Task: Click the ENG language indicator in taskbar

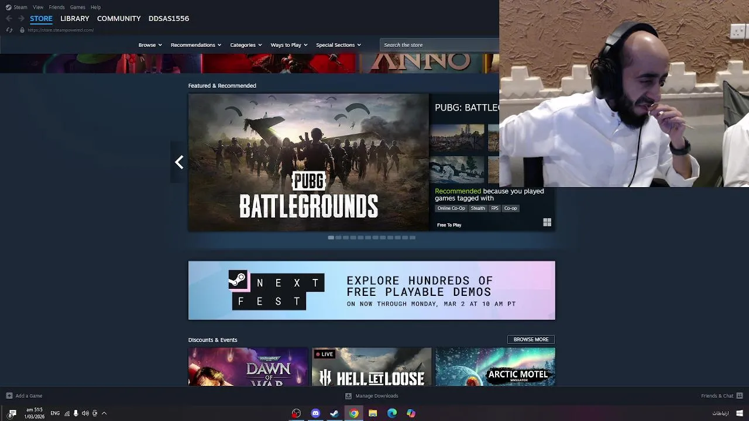Action: coord(55,413)
